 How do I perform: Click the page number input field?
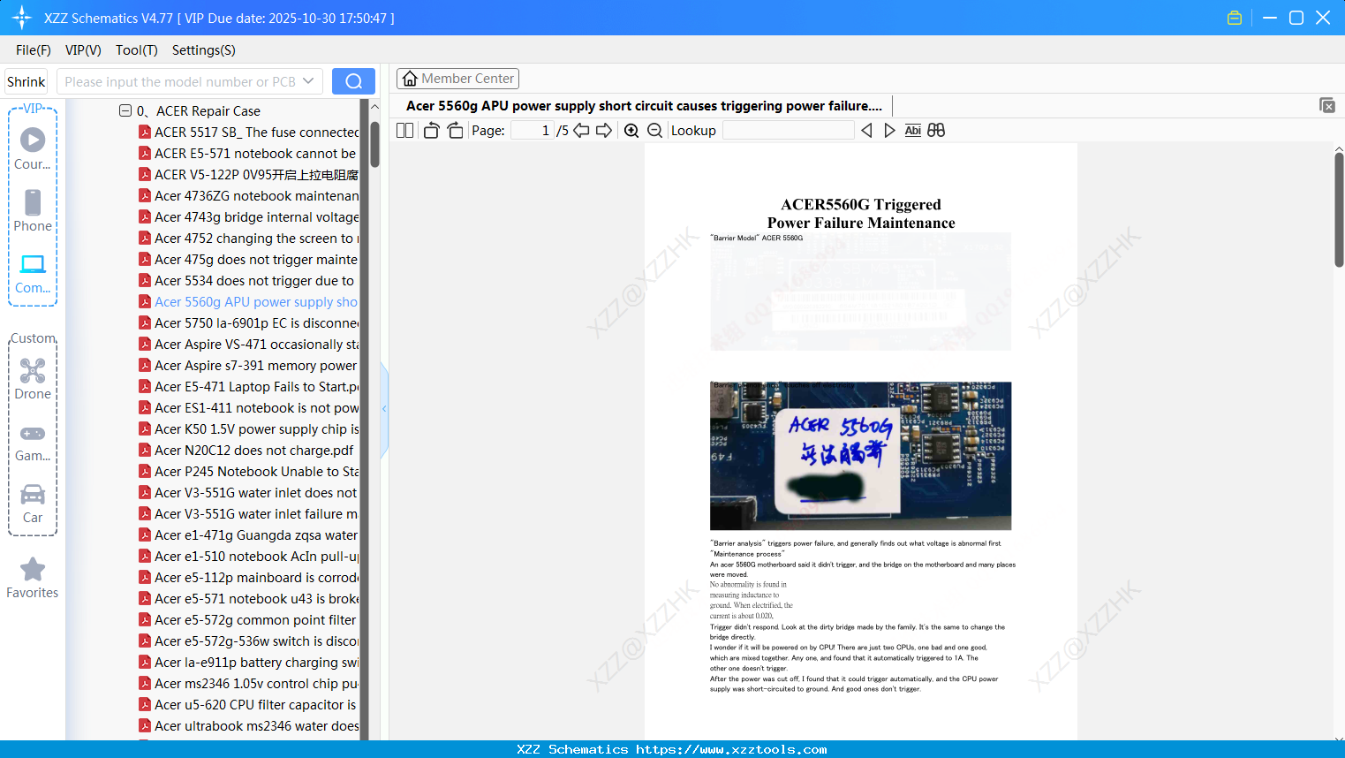click(533, 131)
